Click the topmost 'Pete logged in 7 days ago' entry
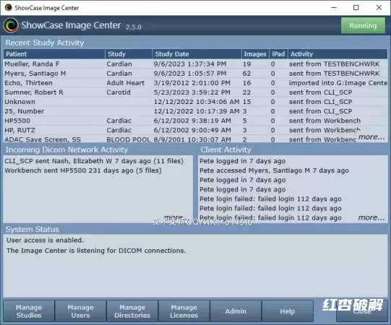Viewport: 391px width, 325px height. pos(242,161)
